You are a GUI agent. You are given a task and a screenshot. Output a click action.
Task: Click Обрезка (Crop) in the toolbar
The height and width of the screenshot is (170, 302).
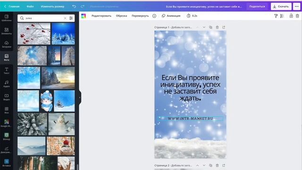(121, 16)
